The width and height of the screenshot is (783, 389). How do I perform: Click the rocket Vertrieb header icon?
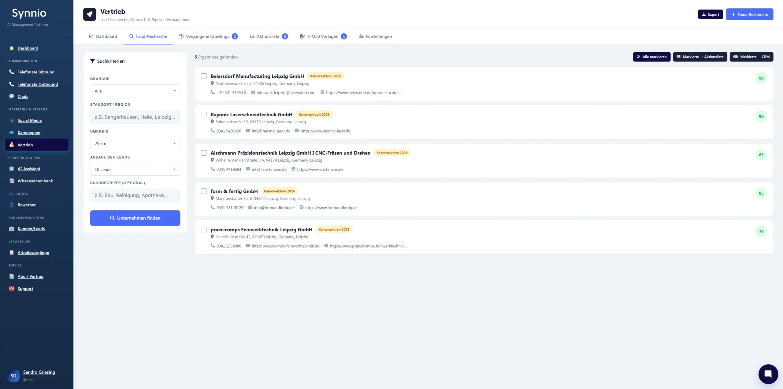click(x=90, y=14)
